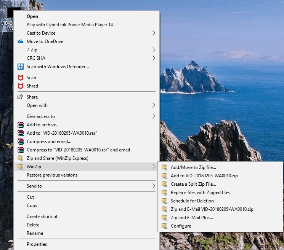
Task: Choose Delete from the context menu
Action: coord(87,225)
